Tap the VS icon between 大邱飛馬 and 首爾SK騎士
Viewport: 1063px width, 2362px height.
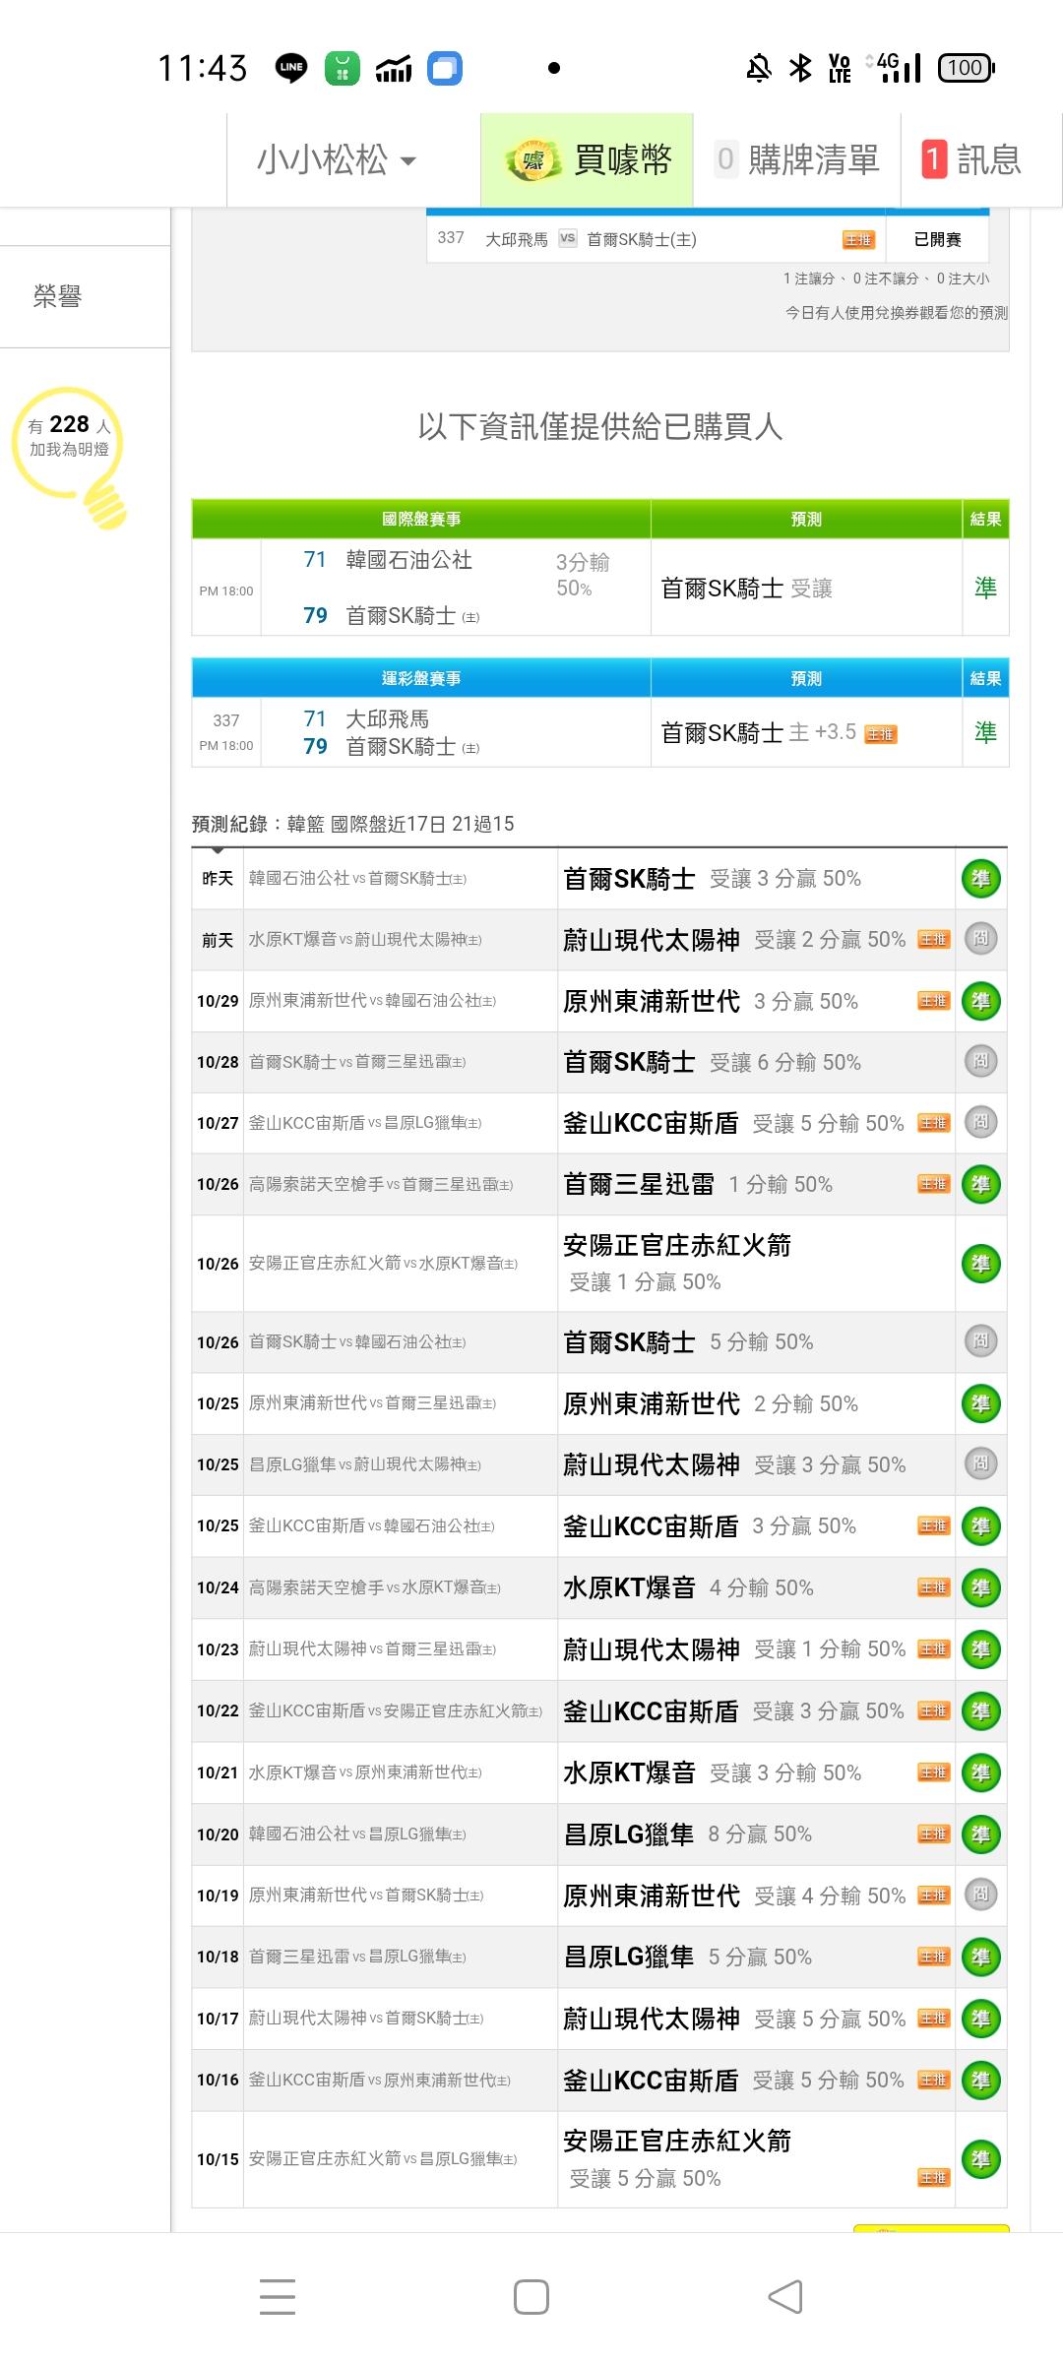[x=568, y=238]
